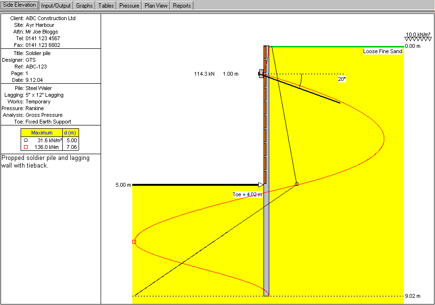The height and width of the screenshot is (305, 435).
Task: Click the blue Maximum table header
Action: (x=42, y=133)
